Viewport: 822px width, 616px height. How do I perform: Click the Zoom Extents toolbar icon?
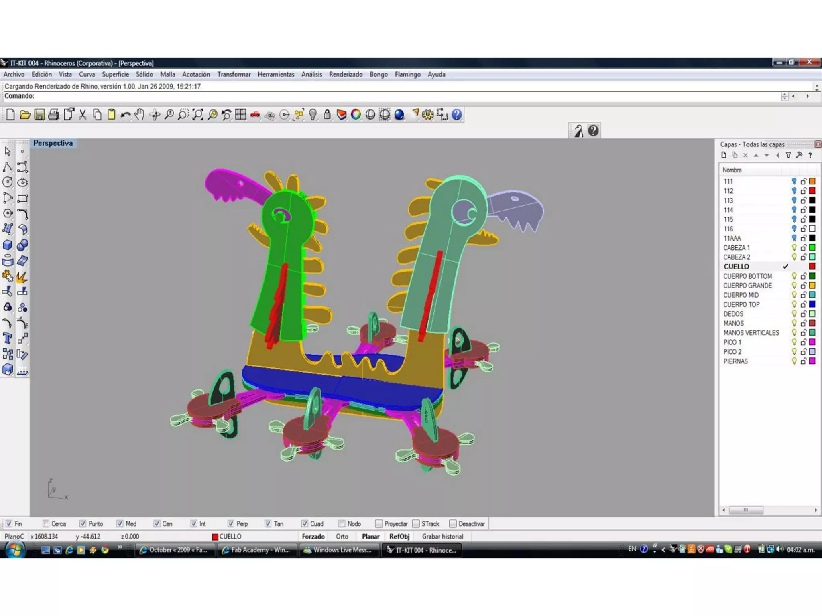[197, 115]
